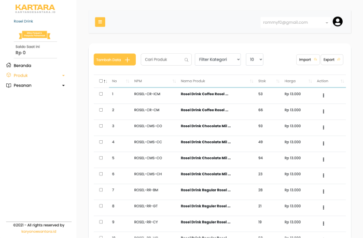Image resolution: width=363 pixels, height=238 pixels.
Task: Tick the select-all checkbox in the table header
Action: tap(101, 81)
